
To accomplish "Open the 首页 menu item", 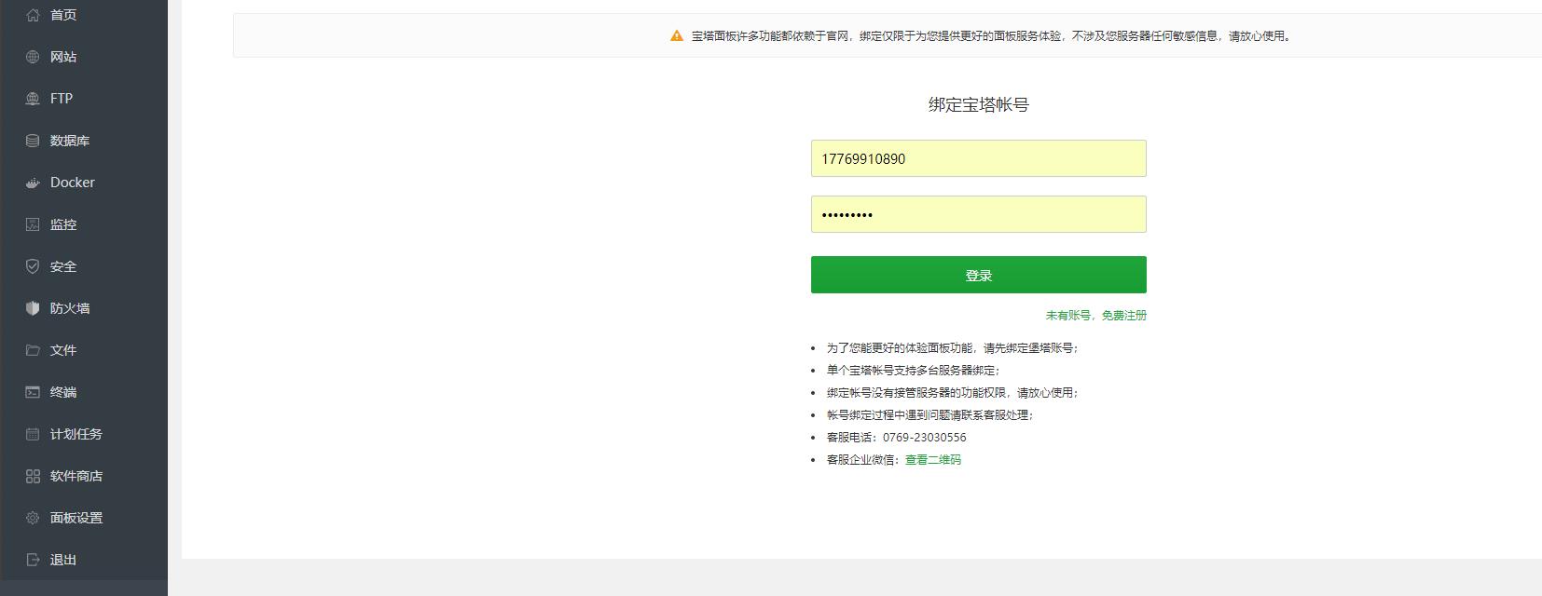I will [x=63, y=15].
